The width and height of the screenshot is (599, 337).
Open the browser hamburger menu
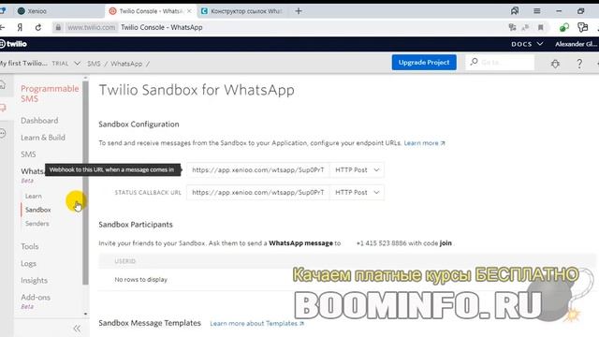[536, 11]
